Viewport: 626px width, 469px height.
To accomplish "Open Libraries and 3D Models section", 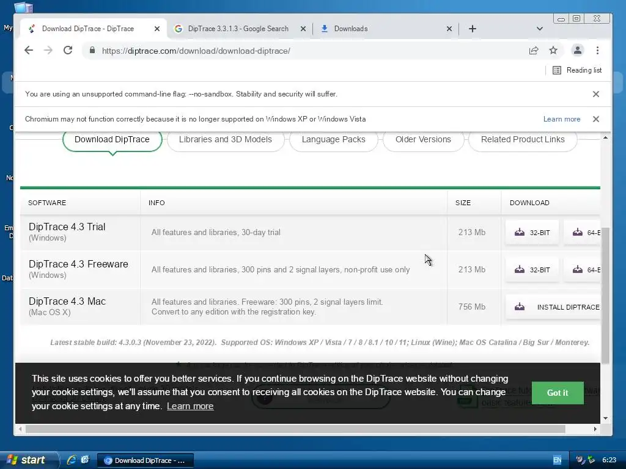I will (226, 140).
